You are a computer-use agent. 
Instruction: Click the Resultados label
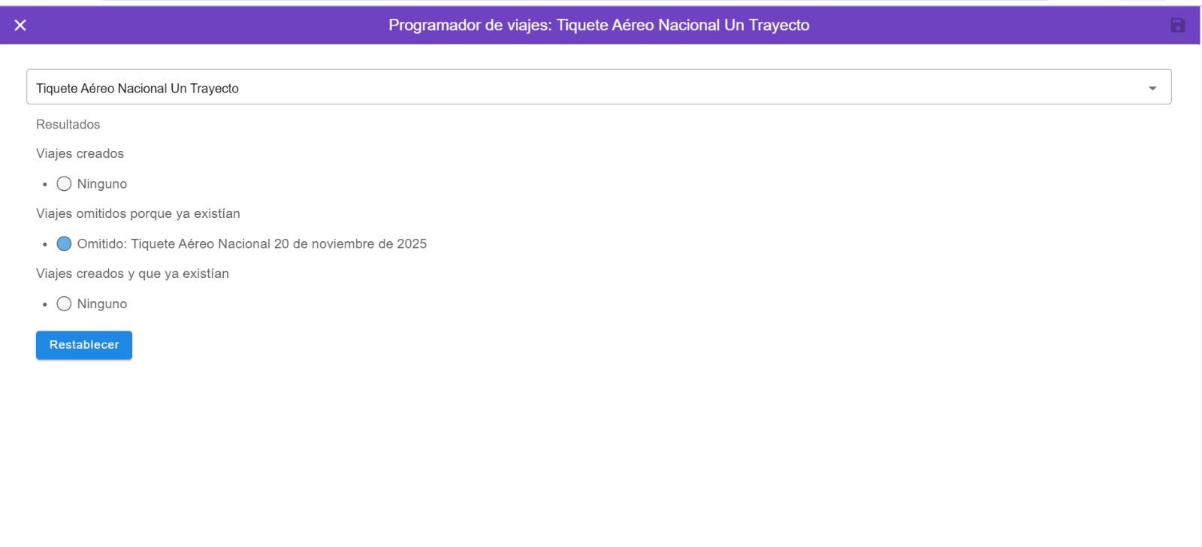(x=68, y=125)
